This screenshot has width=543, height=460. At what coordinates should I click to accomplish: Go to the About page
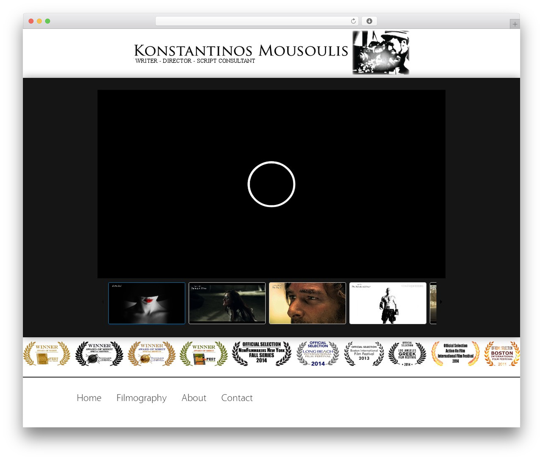tap(194, 398)
